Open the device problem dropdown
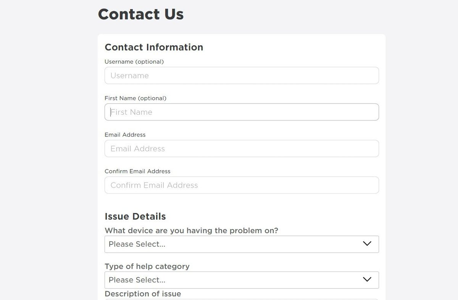Screen dimensions: 458x300 (x=242, y=244)
